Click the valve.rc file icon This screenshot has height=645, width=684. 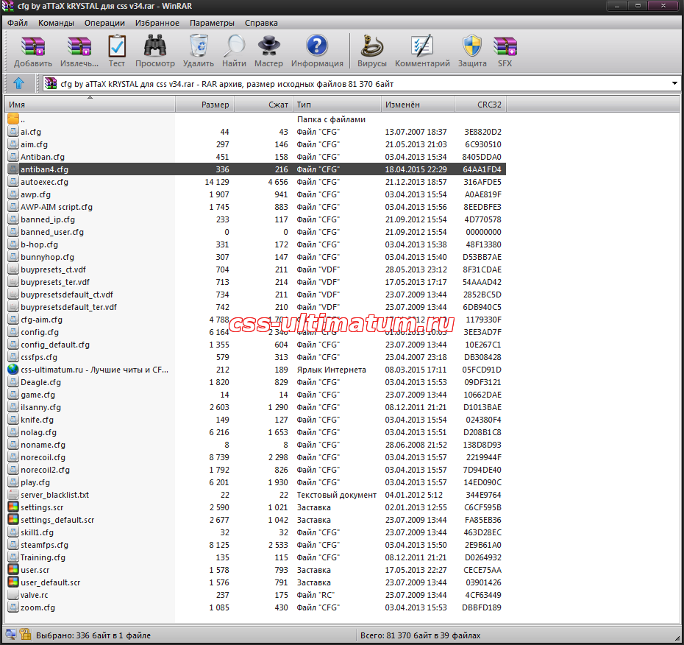(13, 595)
